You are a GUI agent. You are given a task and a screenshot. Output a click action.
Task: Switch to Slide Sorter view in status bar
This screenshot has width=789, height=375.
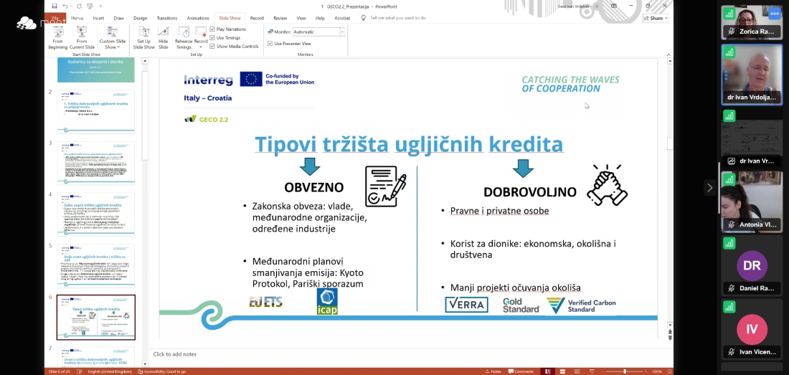[x=564, y=371]
